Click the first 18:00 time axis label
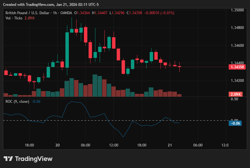 pyautogui.click(x=29, y=145)
